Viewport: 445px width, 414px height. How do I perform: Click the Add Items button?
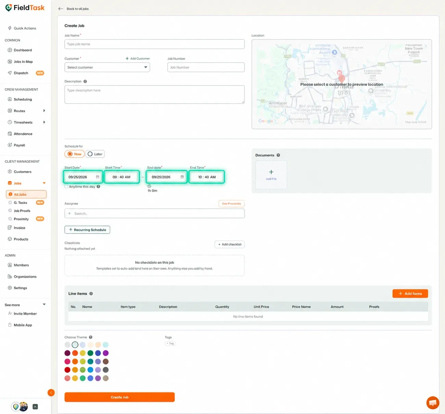click(x=410, y=294)
